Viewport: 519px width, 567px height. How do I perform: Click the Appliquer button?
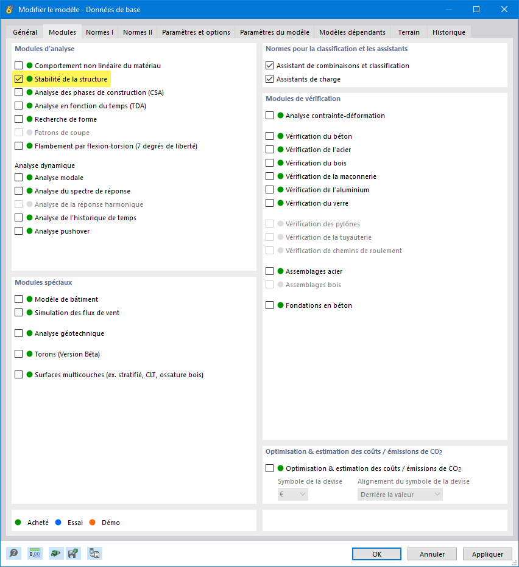coord(487,554)
